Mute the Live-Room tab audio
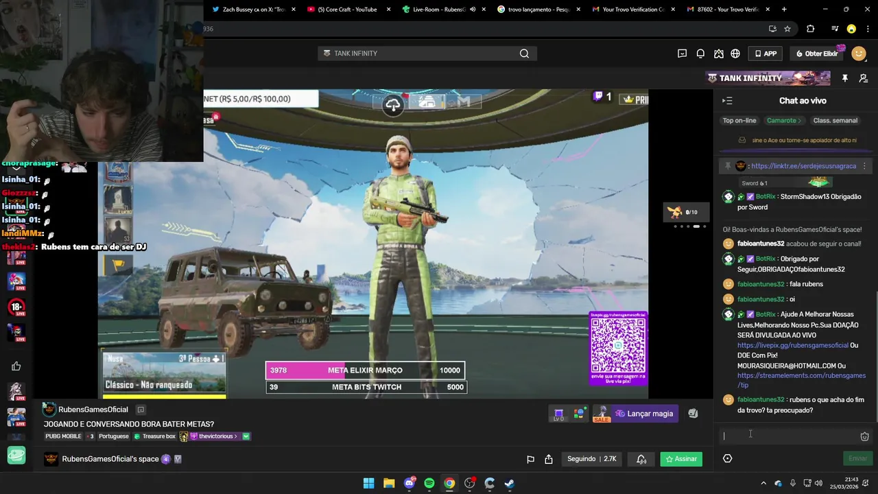This screenshot has height=494, width=878. pos(473,10)
